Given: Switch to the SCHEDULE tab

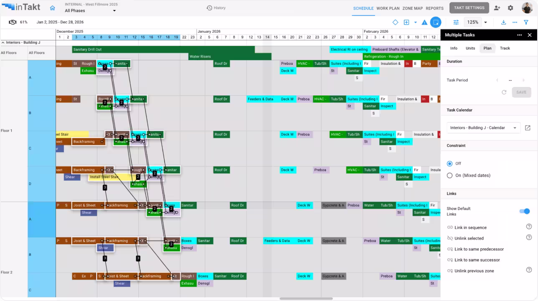Looking at the screenshot, I should (363, 8).
